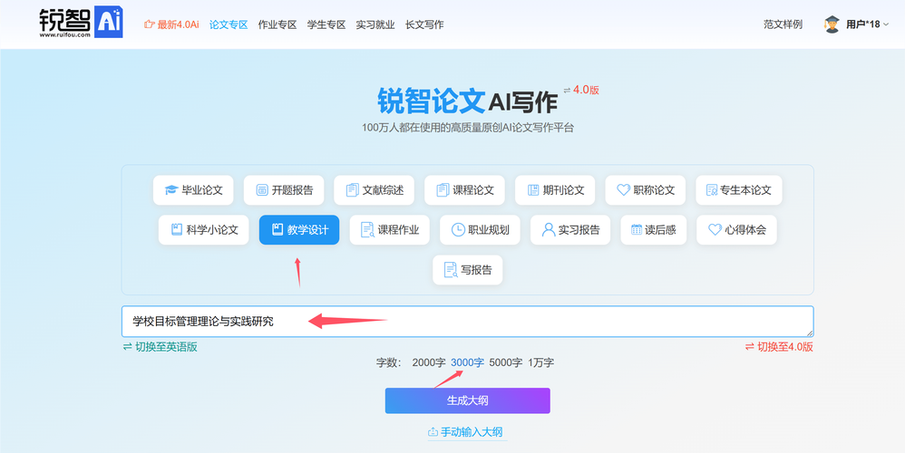The image size is (905, 453).
Task: Choose the 实习报告 option
Action: point(570,230)
